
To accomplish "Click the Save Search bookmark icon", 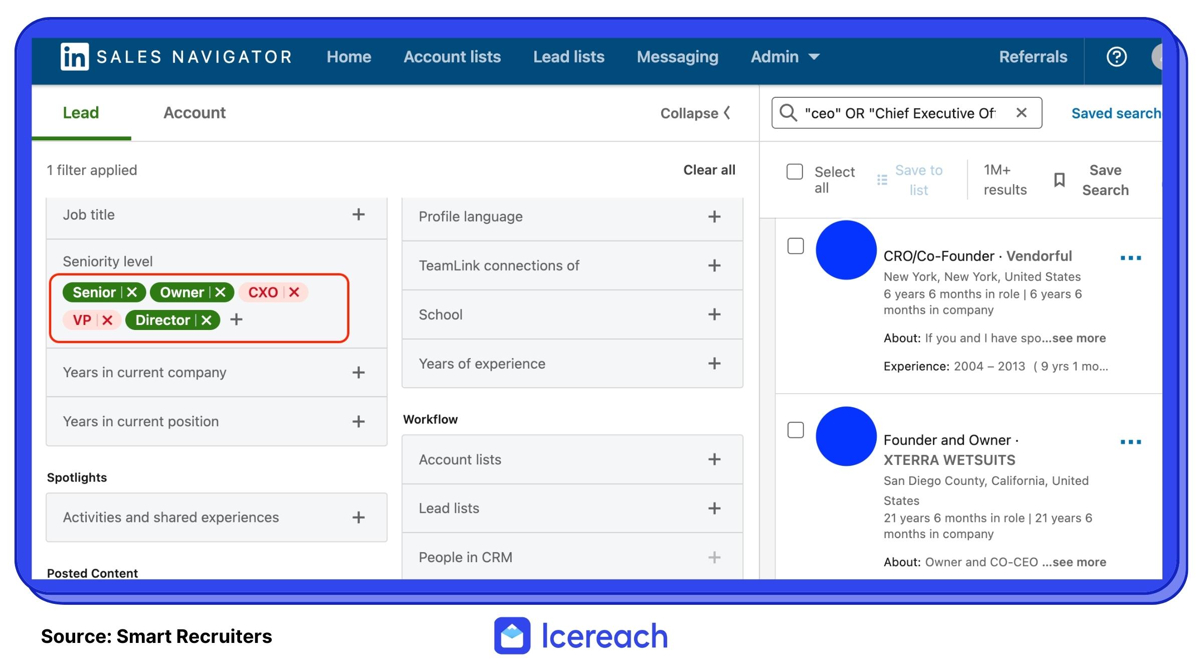I will tap(1059, 180).
